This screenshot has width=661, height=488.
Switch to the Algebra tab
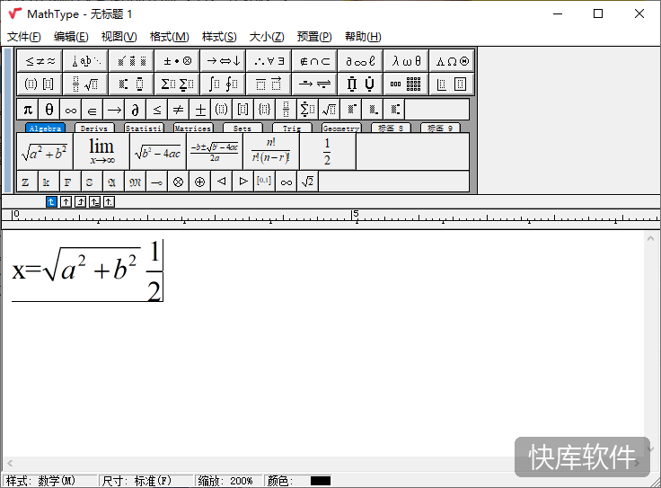tap(45, 129)
